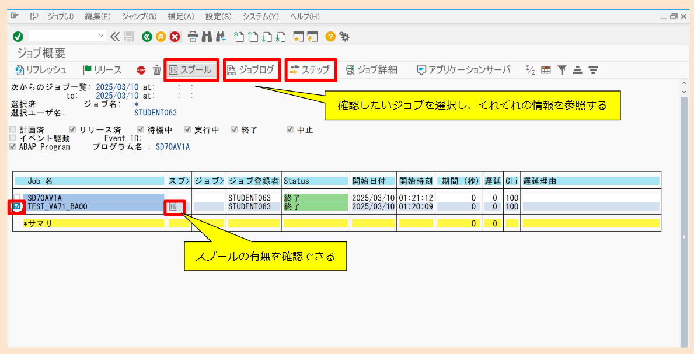Image resolution: width=694 pixels, height=354 pixels.
Task: Click inside the command input field
Action: pos(64,36)
